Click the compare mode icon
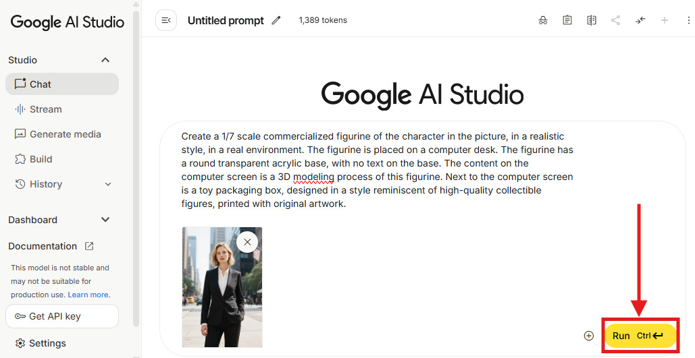 click(592, 20)
